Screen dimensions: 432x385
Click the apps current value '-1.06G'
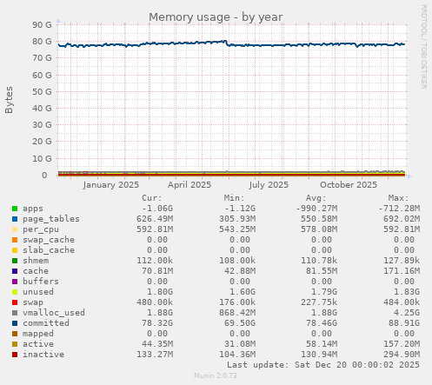(x=157, y=209)
